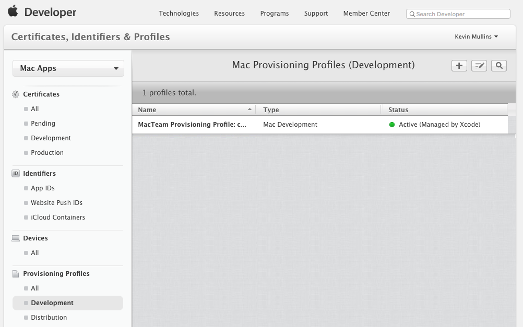Open the Kevin Mullins account menu
Screen dimensions: 523x327
point(477,37)
